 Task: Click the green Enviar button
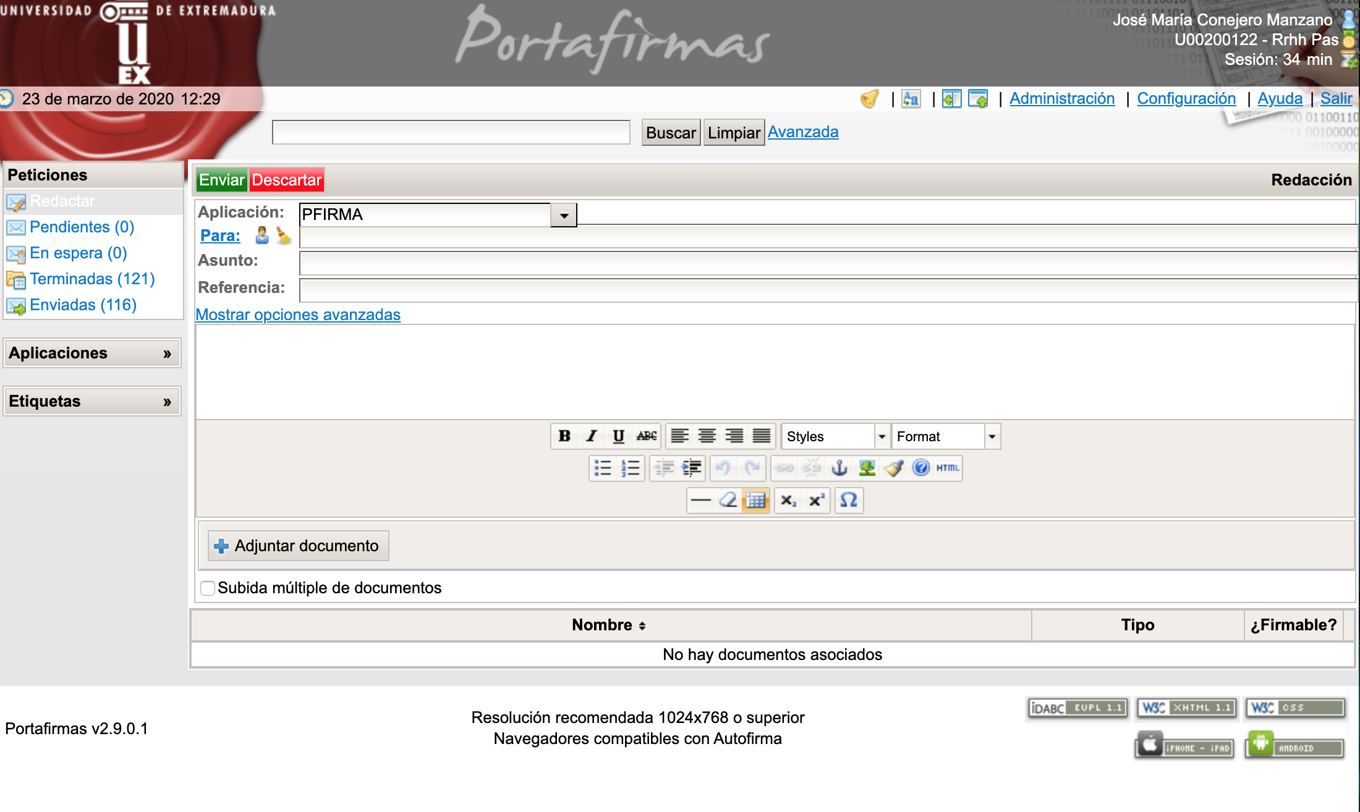click(221, 180)
